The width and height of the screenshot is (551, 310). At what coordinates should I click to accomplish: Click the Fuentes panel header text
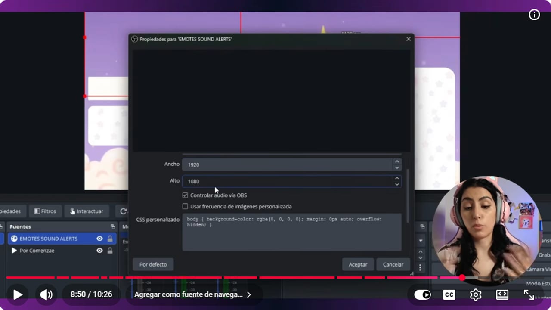tap(20, 226)
